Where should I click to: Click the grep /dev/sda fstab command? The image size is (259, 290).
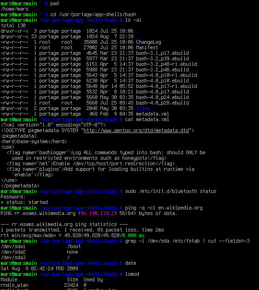[x=188, y=241]
